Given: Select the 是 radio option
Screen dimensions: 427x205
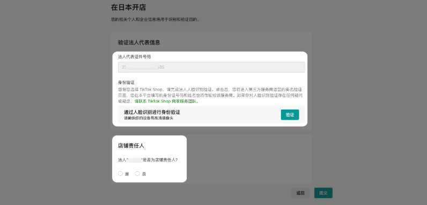Looking at the screenshot, I should point(120,174).
